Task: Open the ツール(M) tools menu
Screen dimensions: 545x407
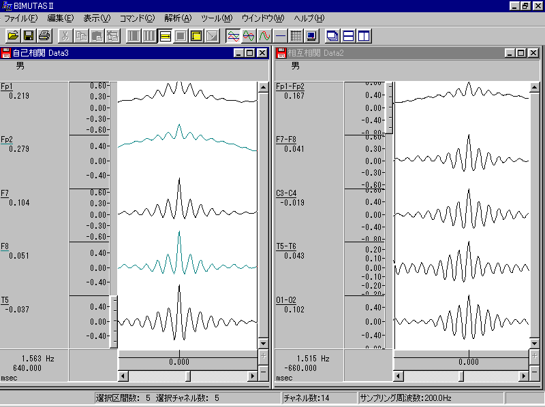Action: [217, 18]
